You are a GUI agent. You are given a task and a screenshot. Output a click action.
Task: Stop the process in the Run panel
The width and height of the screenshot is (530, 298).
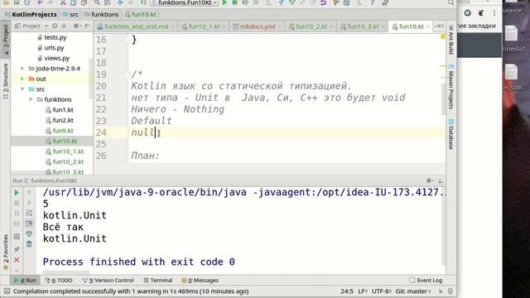coord(17,203)
